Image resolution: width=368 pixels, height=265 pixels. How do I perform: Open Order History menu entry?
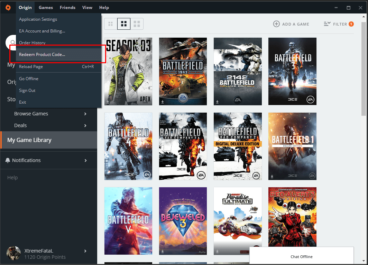[x=58, y=43]
